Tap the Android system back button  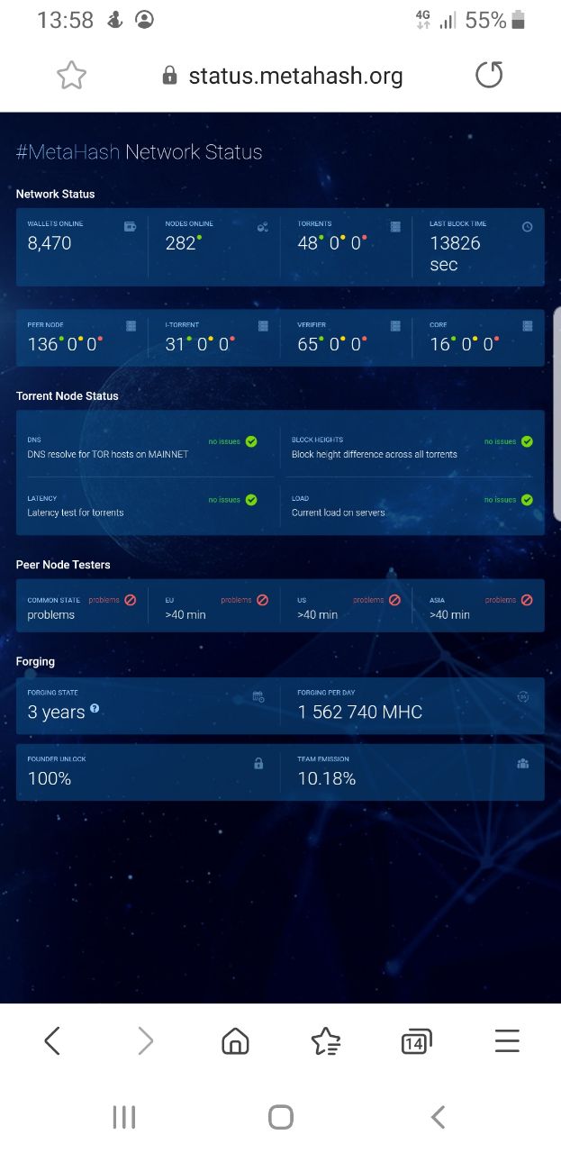click(x=438, y=1118)
